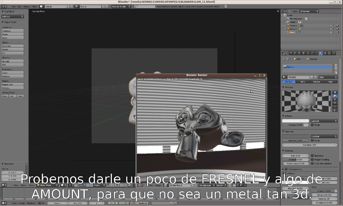343x206 pixels.
Task: Collapse the Preview panel
Action: [x=283, y=87]
